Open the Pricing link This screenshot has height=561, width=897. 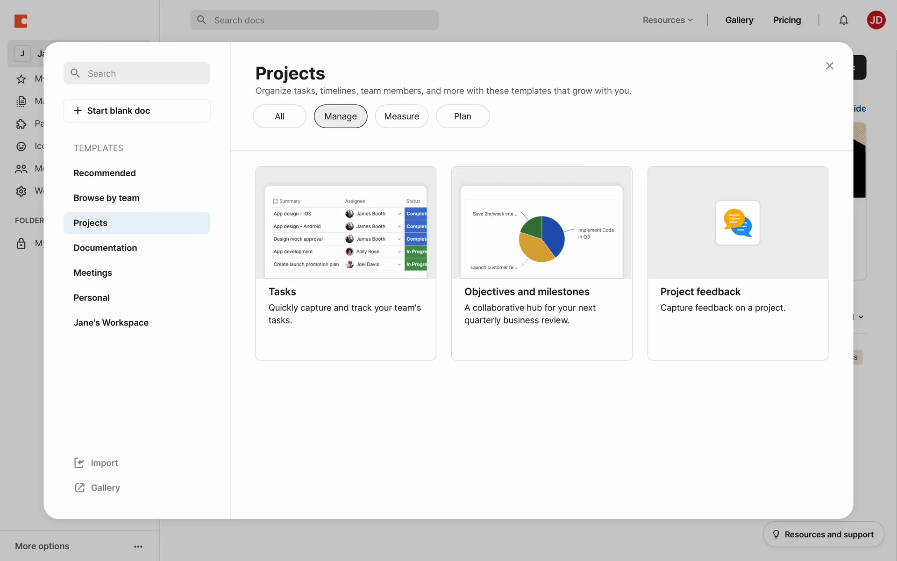point(787,20)
